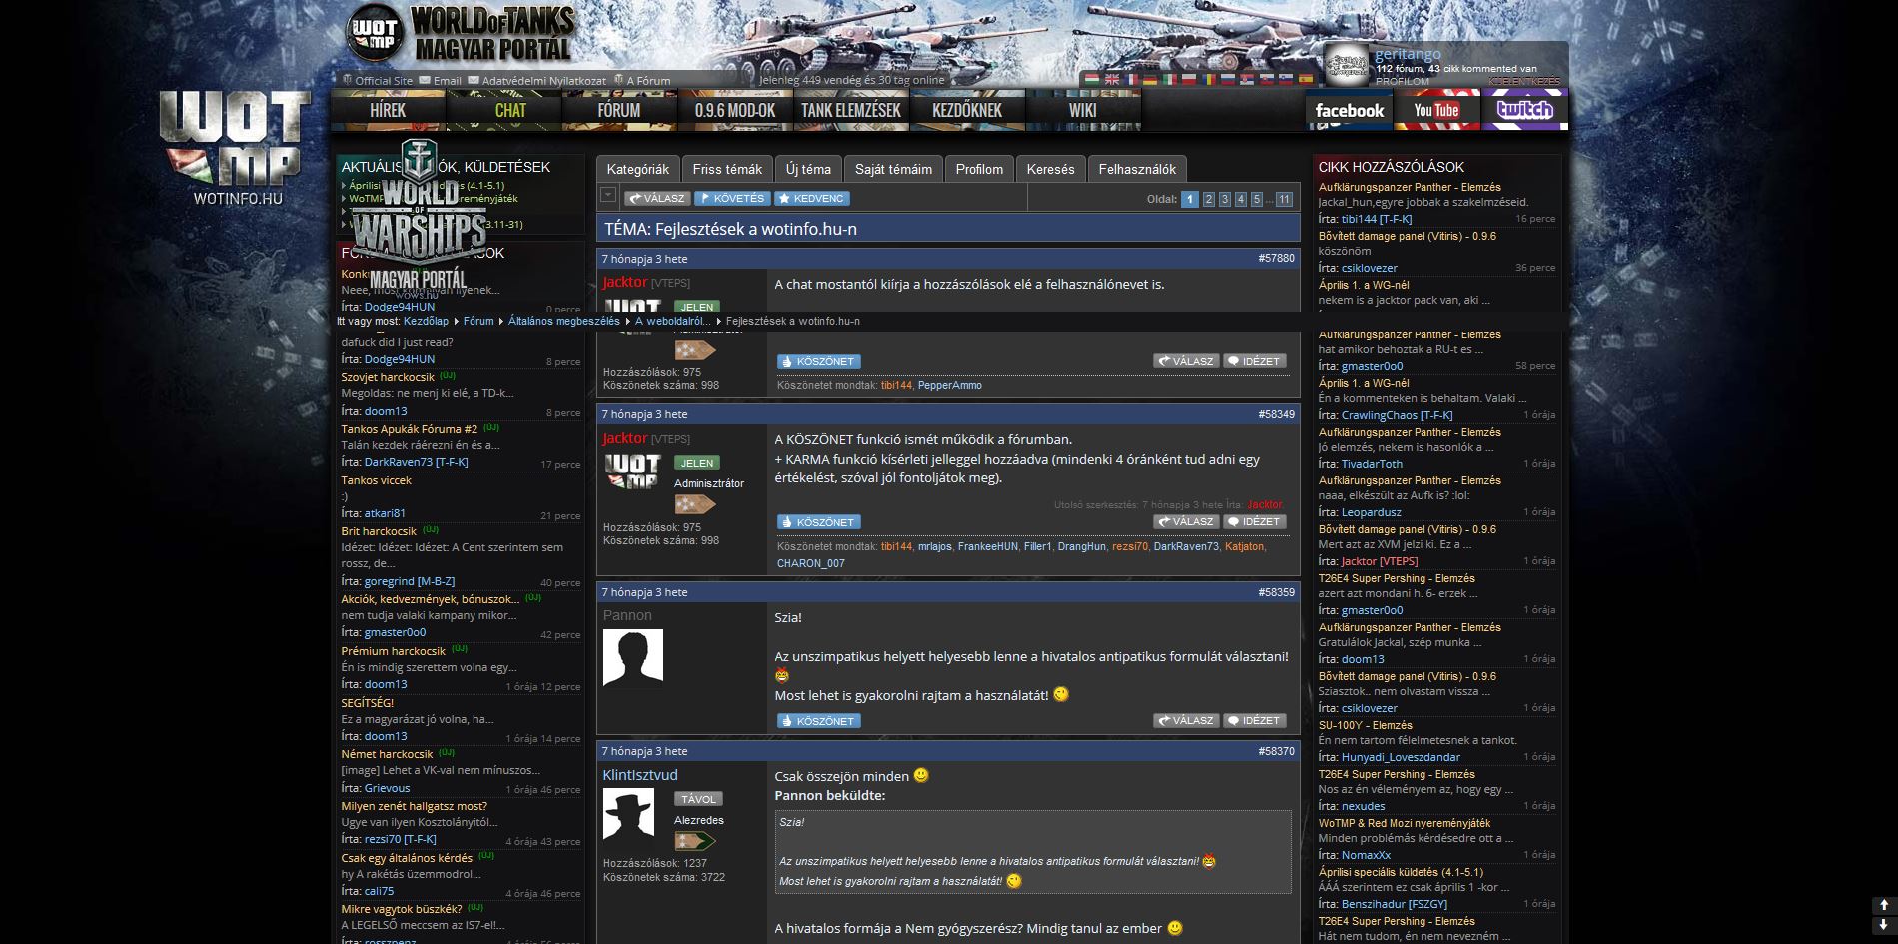Open the CHAT menu item

(x=510, y=110)
